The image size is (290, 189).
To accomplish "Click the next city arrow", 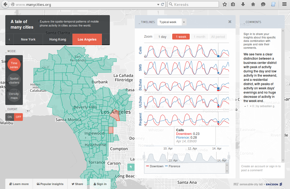I will point(106,39).
